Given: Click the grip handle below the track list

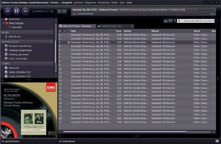Looking at the screenshot, I should click(137, 136).
